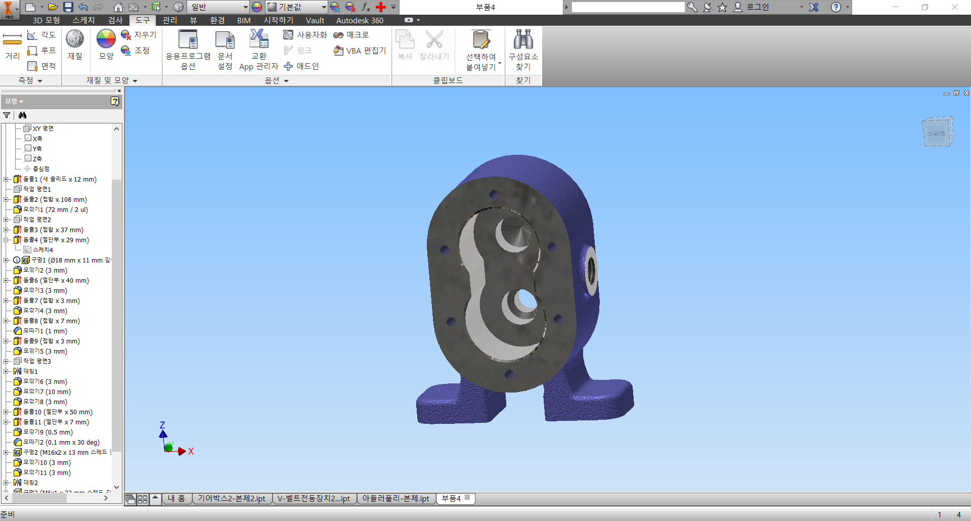The width and height of the screenshot is (971, 521).
Task: Click the red plus icon in quick access
Action: pyautogui.click(x=381, y=7)
